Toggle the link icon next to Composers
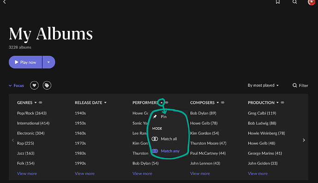The image size is (318, 183). tap(222, 102)
